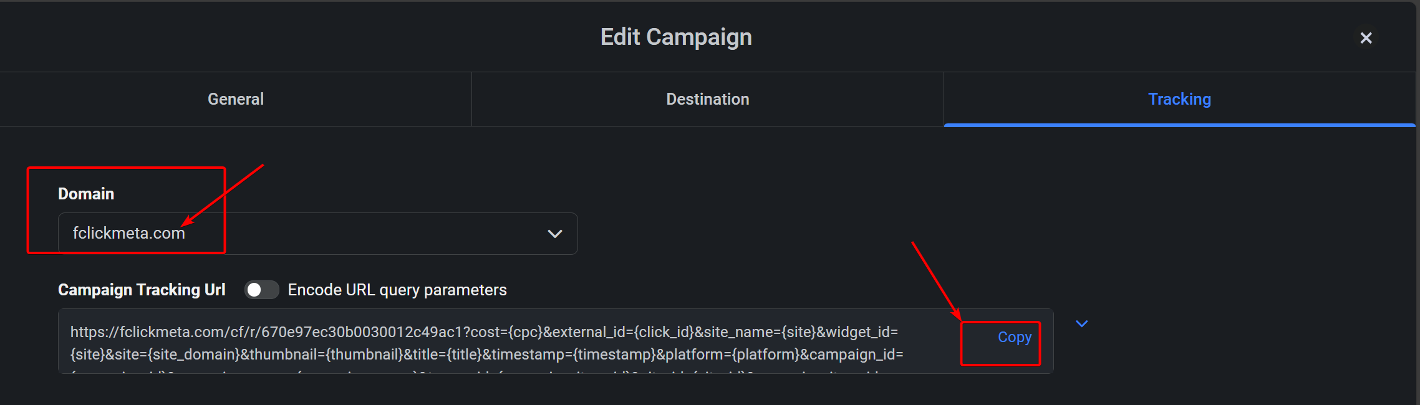The image size is (1420, 405).
Task: Click the URL line containing thumbnail and timestamp
Action: tap(486, 355)
